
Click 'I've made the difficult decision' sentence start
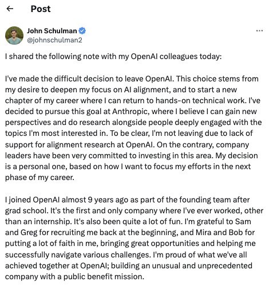(65, 79)
